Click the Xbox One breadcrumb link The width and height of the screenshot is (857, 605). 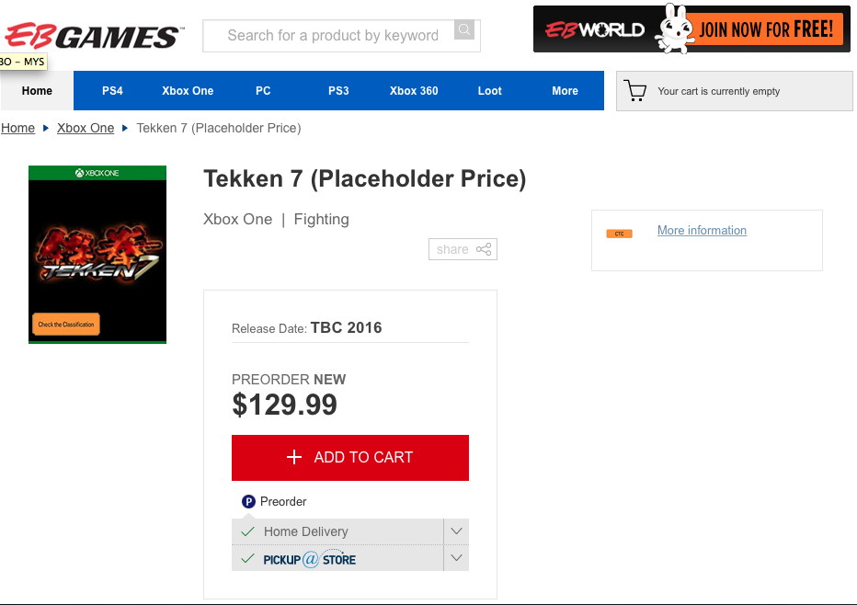[86, 128]
